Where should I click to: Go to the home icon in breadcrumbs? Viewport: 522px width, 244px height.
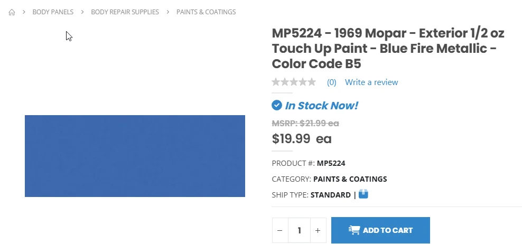tap(12, 12)
